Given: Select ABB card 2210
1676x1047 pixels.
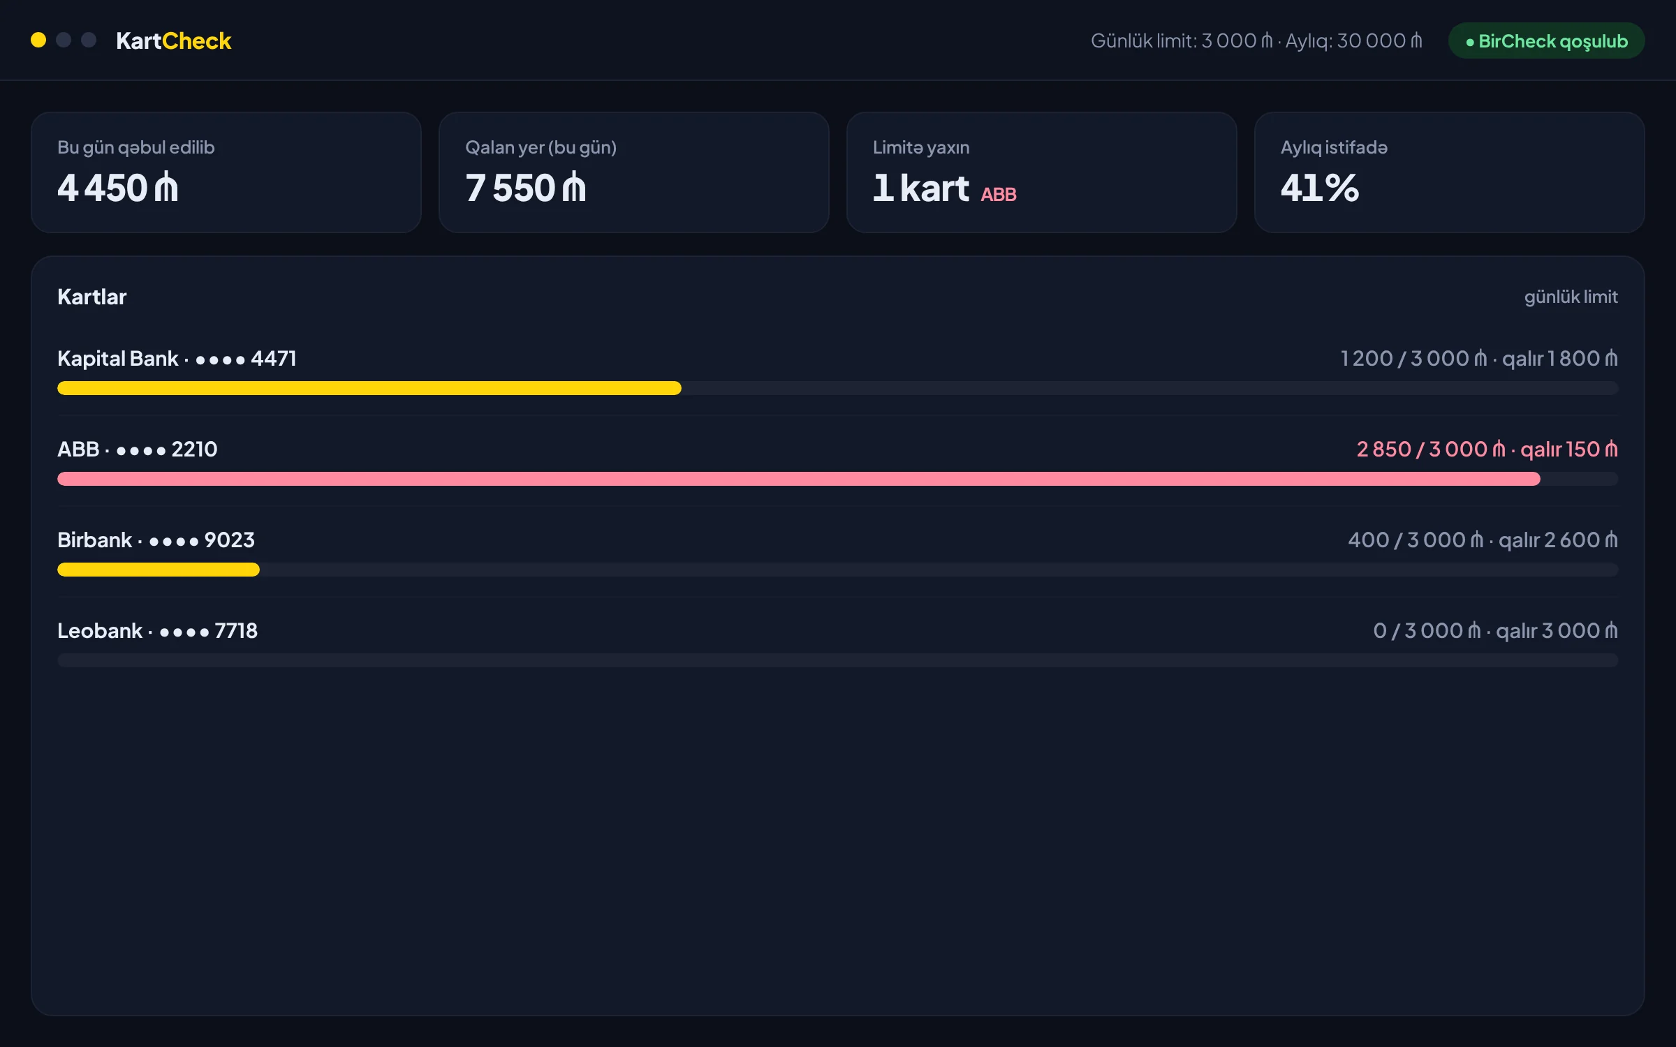Looking at the screenshot, I should point(138,449).
